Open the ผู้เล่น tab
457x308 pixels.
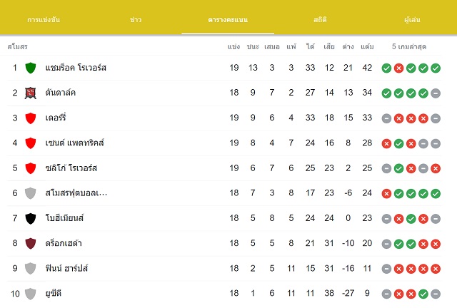tap(412, 19)
